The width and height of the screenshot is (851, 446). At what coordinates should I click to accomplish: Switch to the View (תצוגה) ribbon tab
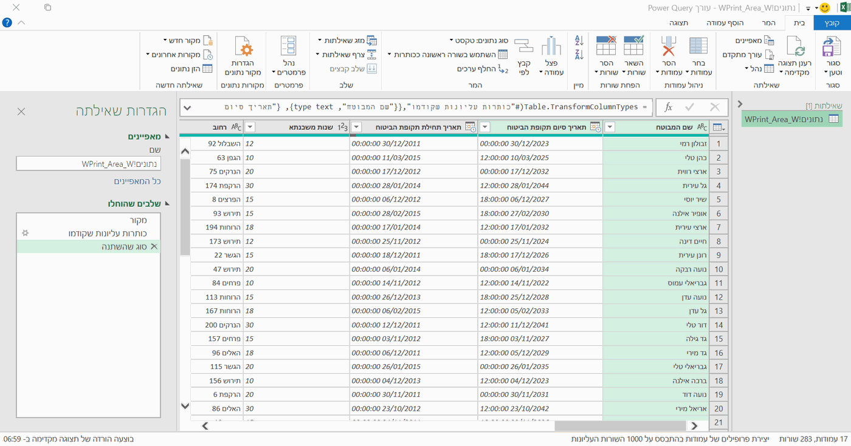click(679, 23)
